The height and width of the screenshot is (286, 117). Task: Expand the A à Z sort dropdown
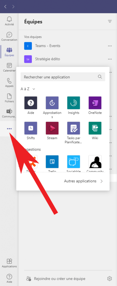[28, 89]
